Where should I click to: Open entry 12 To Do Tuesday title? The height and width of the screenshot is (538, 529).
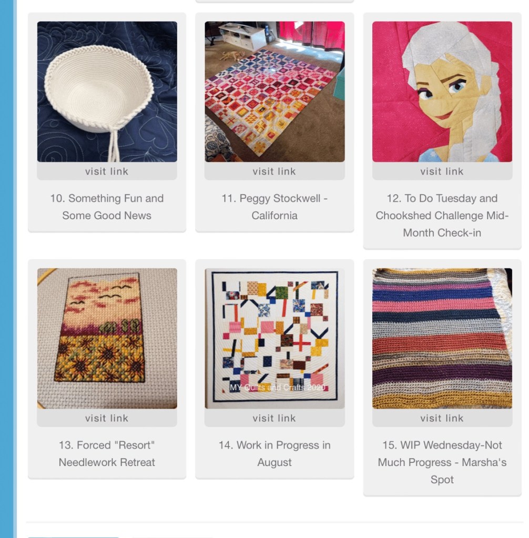coord(442,216)
